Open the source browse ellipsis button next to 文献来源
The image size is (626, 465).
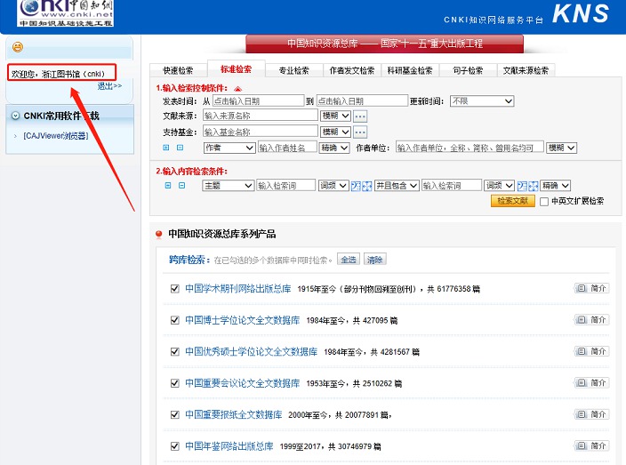click(x=360, y=116)
